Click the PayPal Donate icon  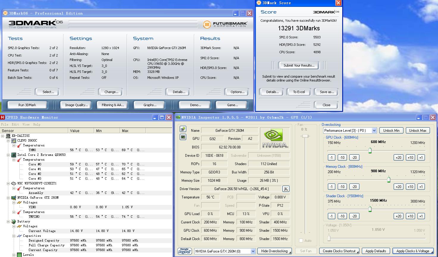point(184,251)
